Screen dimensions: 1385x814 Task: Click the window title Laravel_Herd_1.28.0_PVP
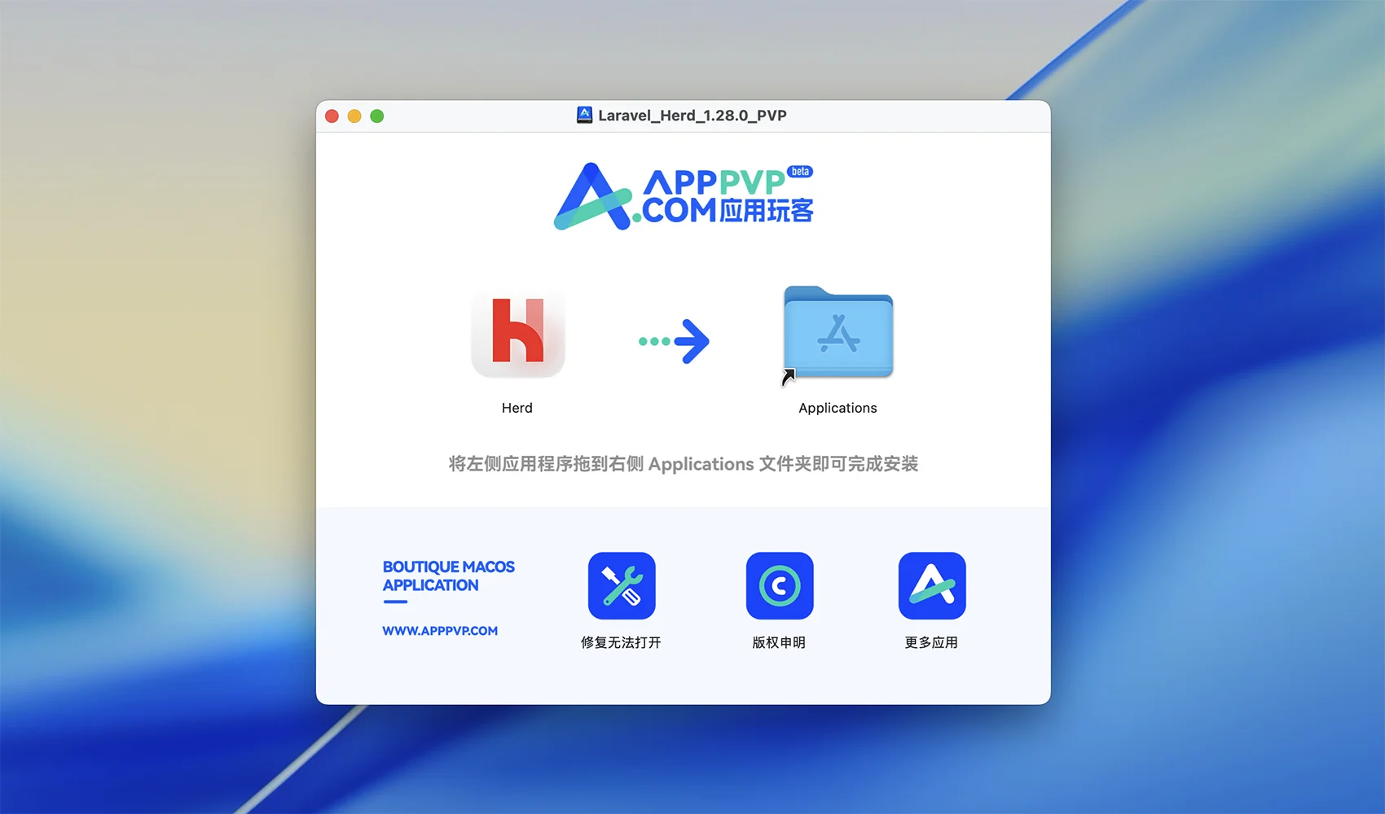pos(692,116)
